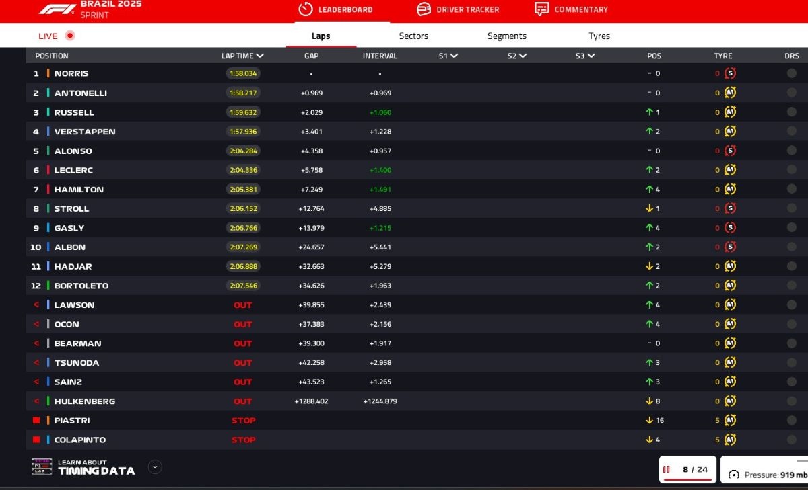Open Driver Tracker helmet icon

coord(424,9)
